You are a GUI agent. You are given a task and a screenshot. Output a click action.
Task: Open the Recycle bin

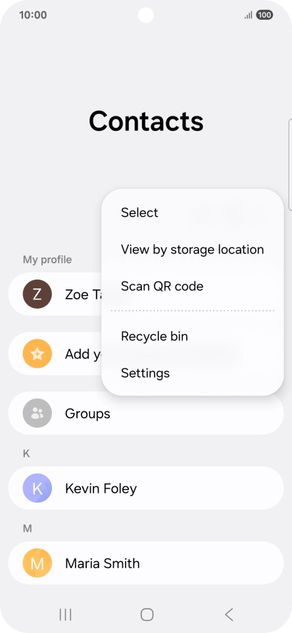coord(155,336)
